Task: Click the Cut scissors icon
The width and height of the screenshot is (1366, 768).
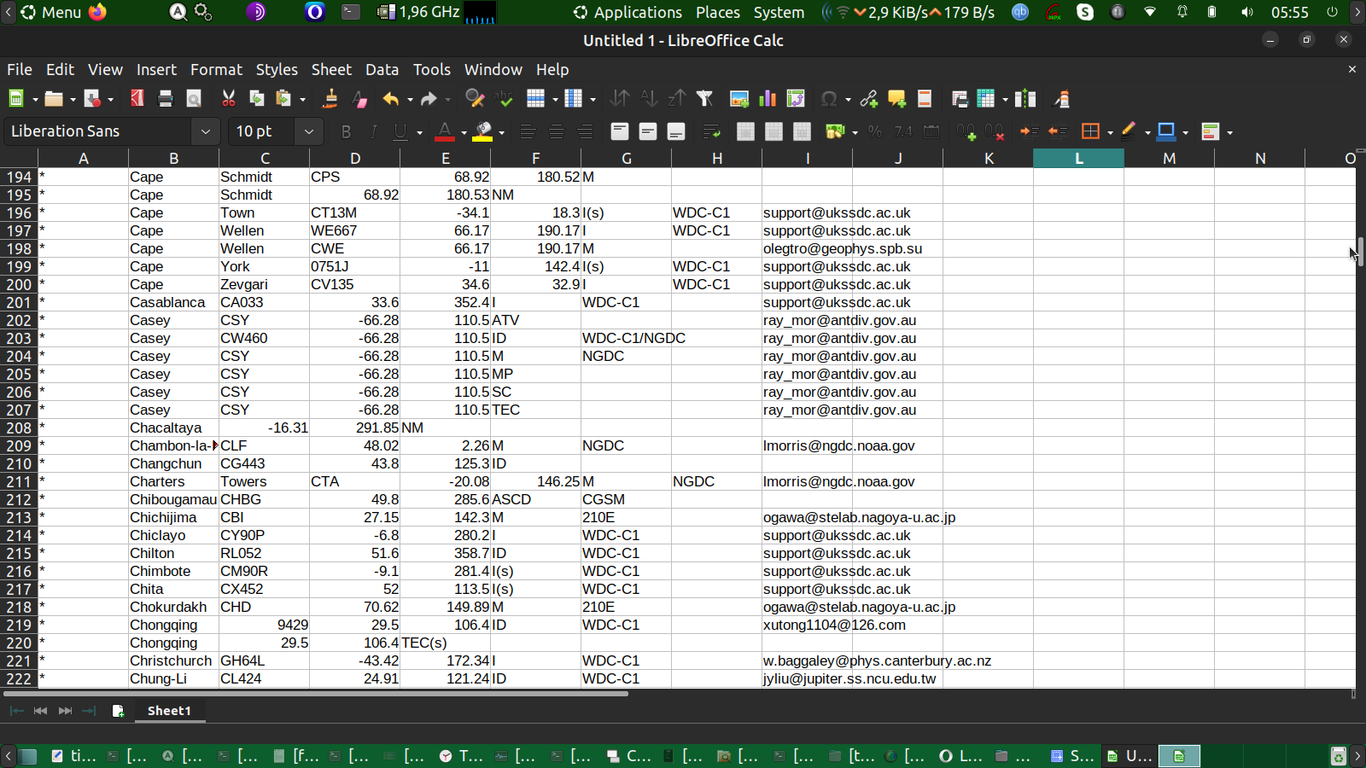Action: click(x=228, y=99)
